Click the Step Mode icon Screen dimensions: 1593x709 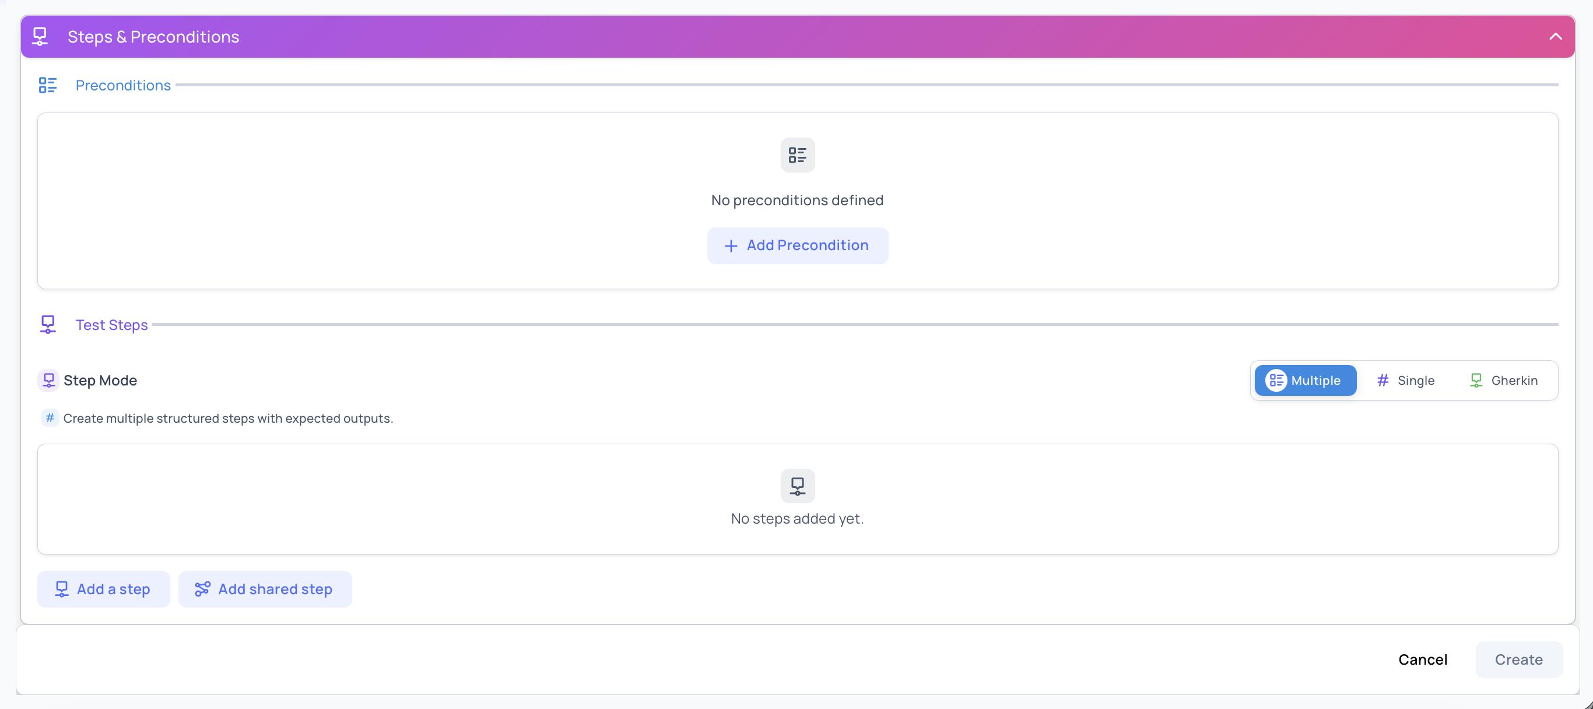(x=49, y=380)
